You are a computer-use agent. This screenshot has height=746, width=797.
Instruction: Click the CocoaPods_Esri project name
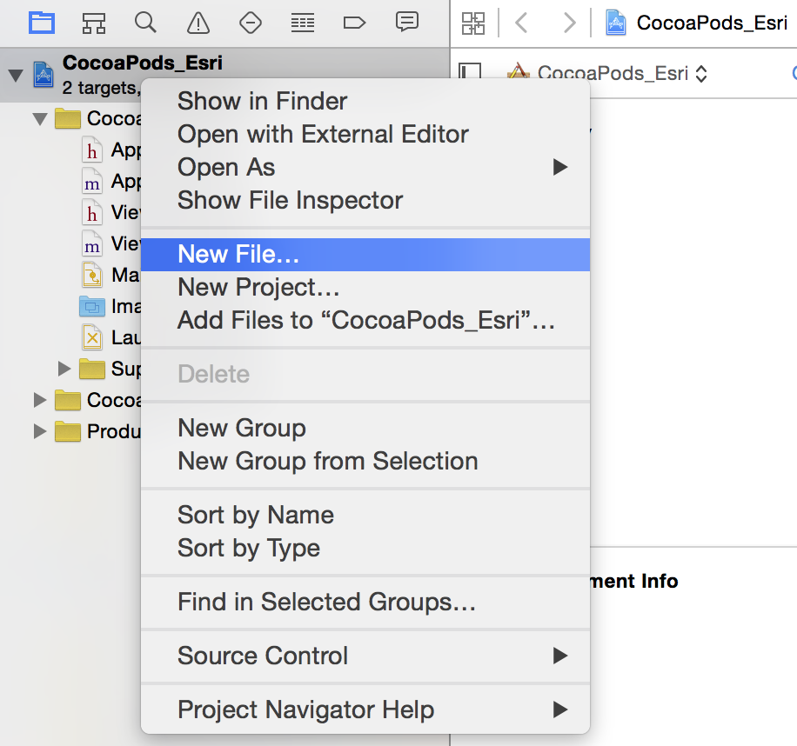click(143, 63)
